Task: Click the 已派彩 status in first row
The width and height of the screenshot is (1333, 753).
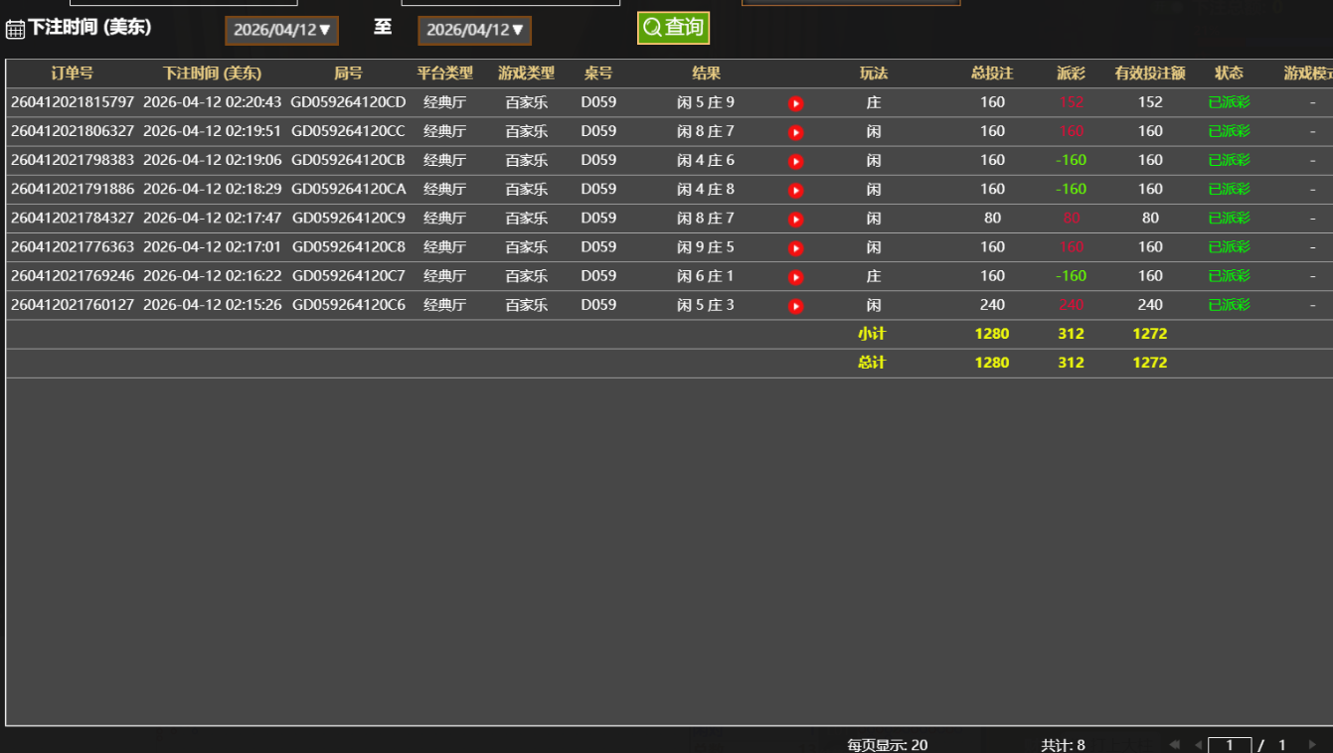Action: tap(1229, 102)
